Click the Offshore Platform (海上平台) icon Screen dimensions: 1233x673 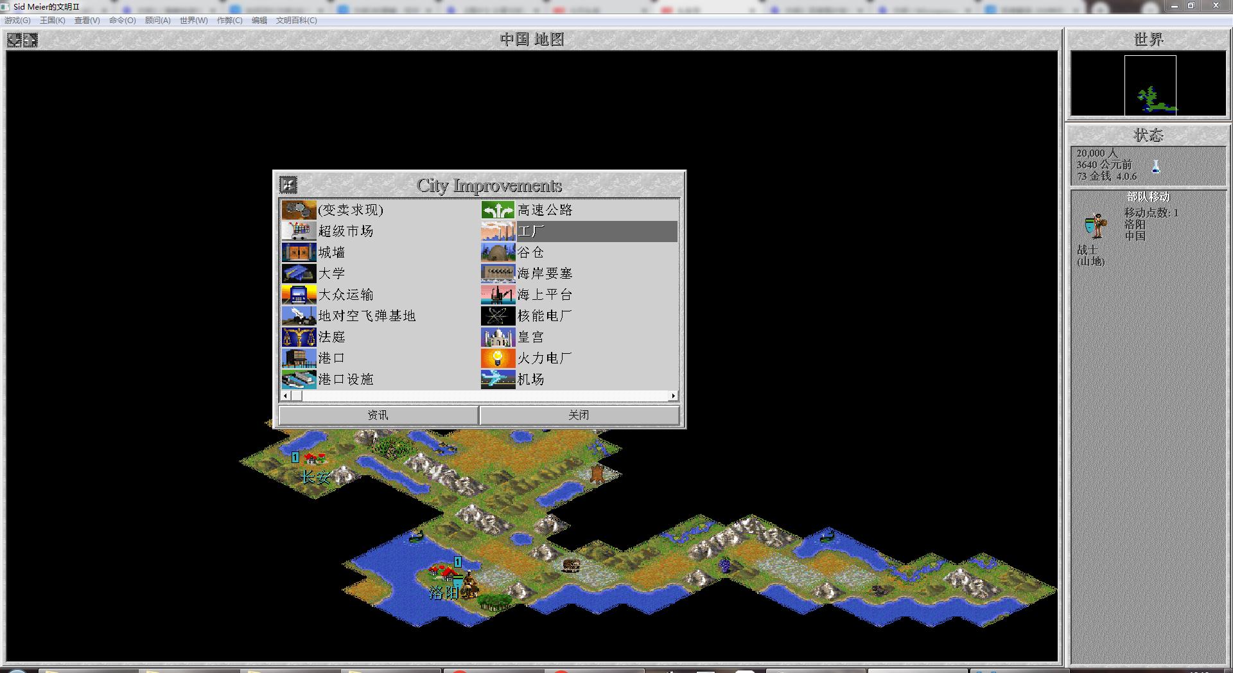498,295
